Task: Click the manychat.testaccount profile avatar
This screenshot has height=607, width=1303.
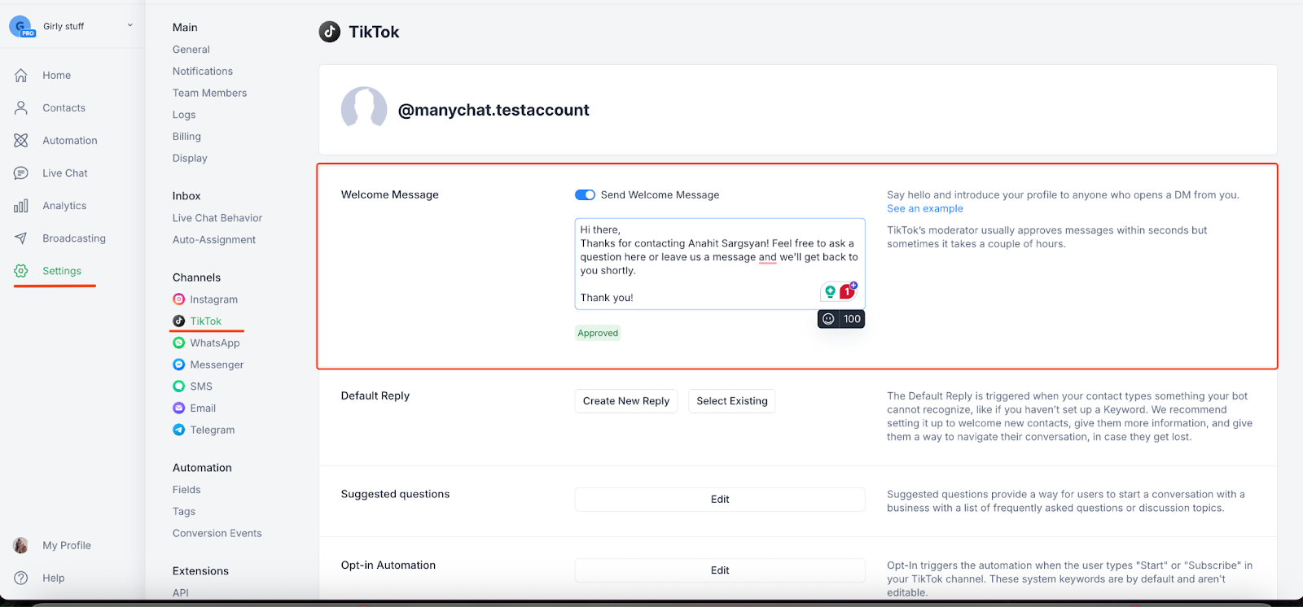Action: pyautogui.click(x=364, y=109)
